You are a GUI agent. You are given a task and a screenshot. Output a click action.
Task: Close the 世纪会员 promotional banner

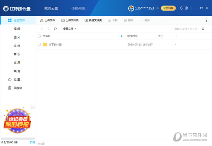33,107
